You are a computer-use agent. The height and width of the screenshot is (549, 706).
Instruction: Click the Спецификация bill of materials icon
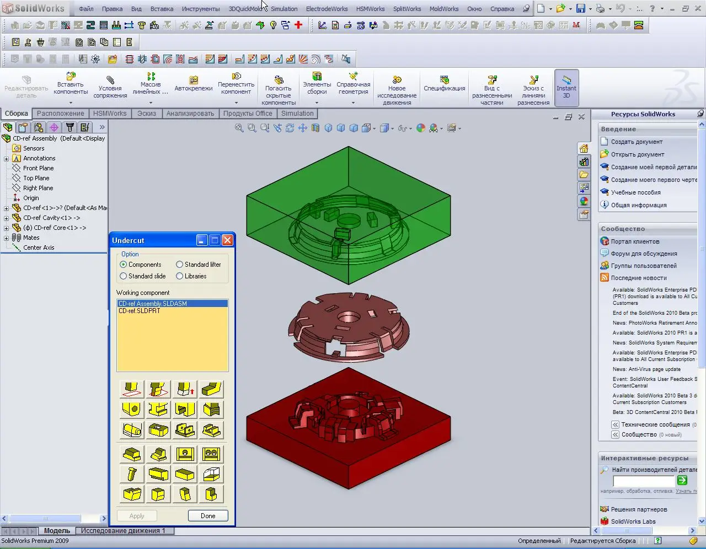[x=444, y=79]
